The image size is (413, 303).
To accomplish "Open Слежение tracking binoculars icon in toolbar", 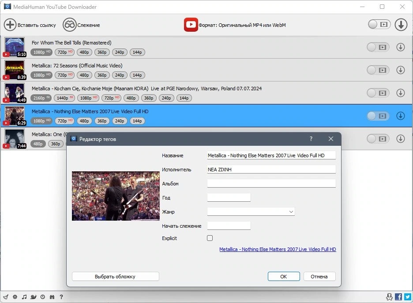I will pyautogui.click(x=70, y=25).
